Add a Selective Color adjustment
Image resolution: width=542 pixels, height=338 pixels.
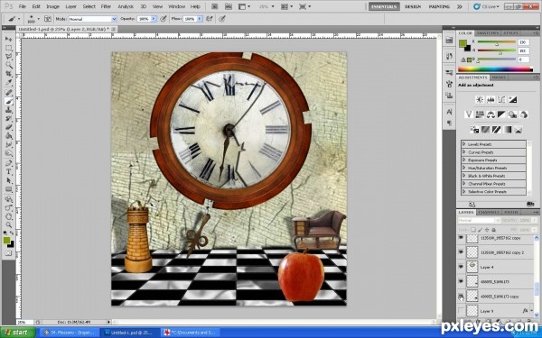(518, 130)
